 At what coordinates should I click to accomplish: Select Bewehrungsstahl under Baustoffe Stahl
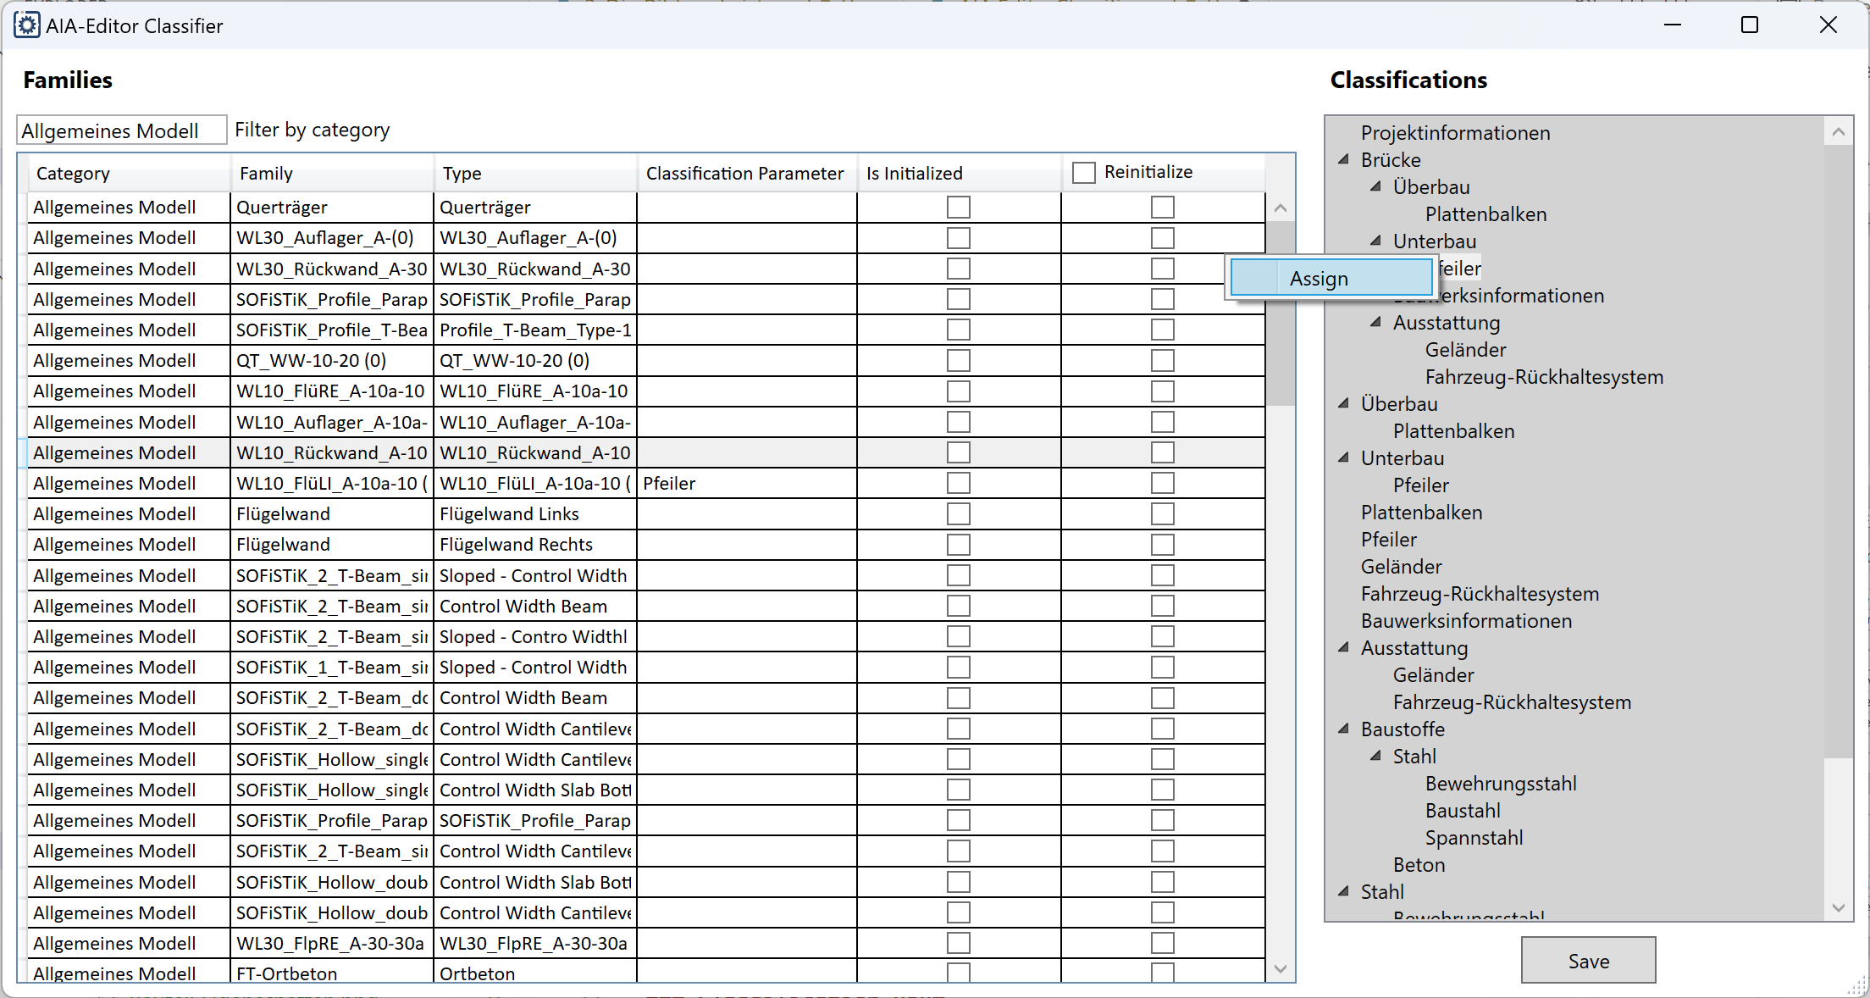1501,784
